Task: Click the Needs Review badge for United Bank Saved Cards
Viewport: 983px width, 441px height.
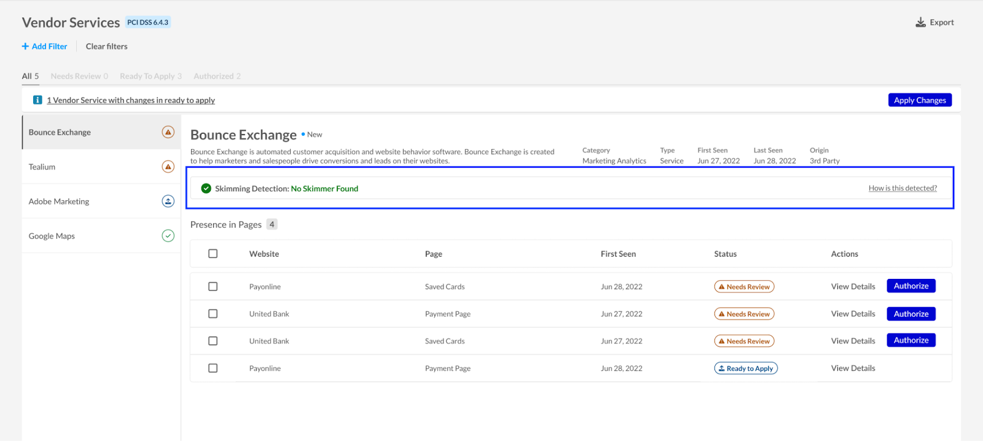Action: (x=744, y=341)
